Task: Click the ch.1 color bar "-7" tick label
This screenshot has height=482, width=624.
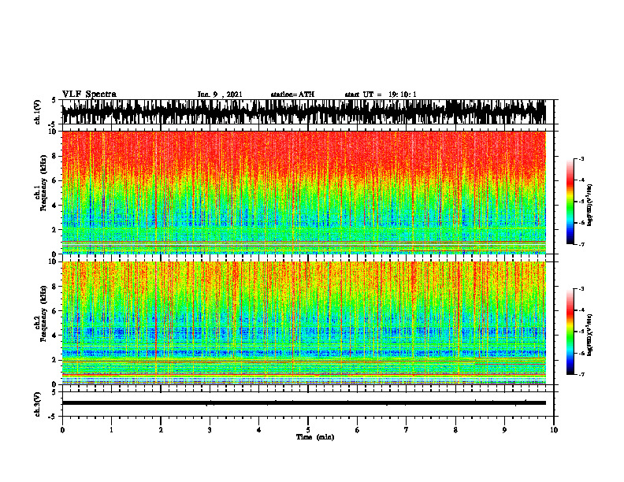Action: [581, 244]
